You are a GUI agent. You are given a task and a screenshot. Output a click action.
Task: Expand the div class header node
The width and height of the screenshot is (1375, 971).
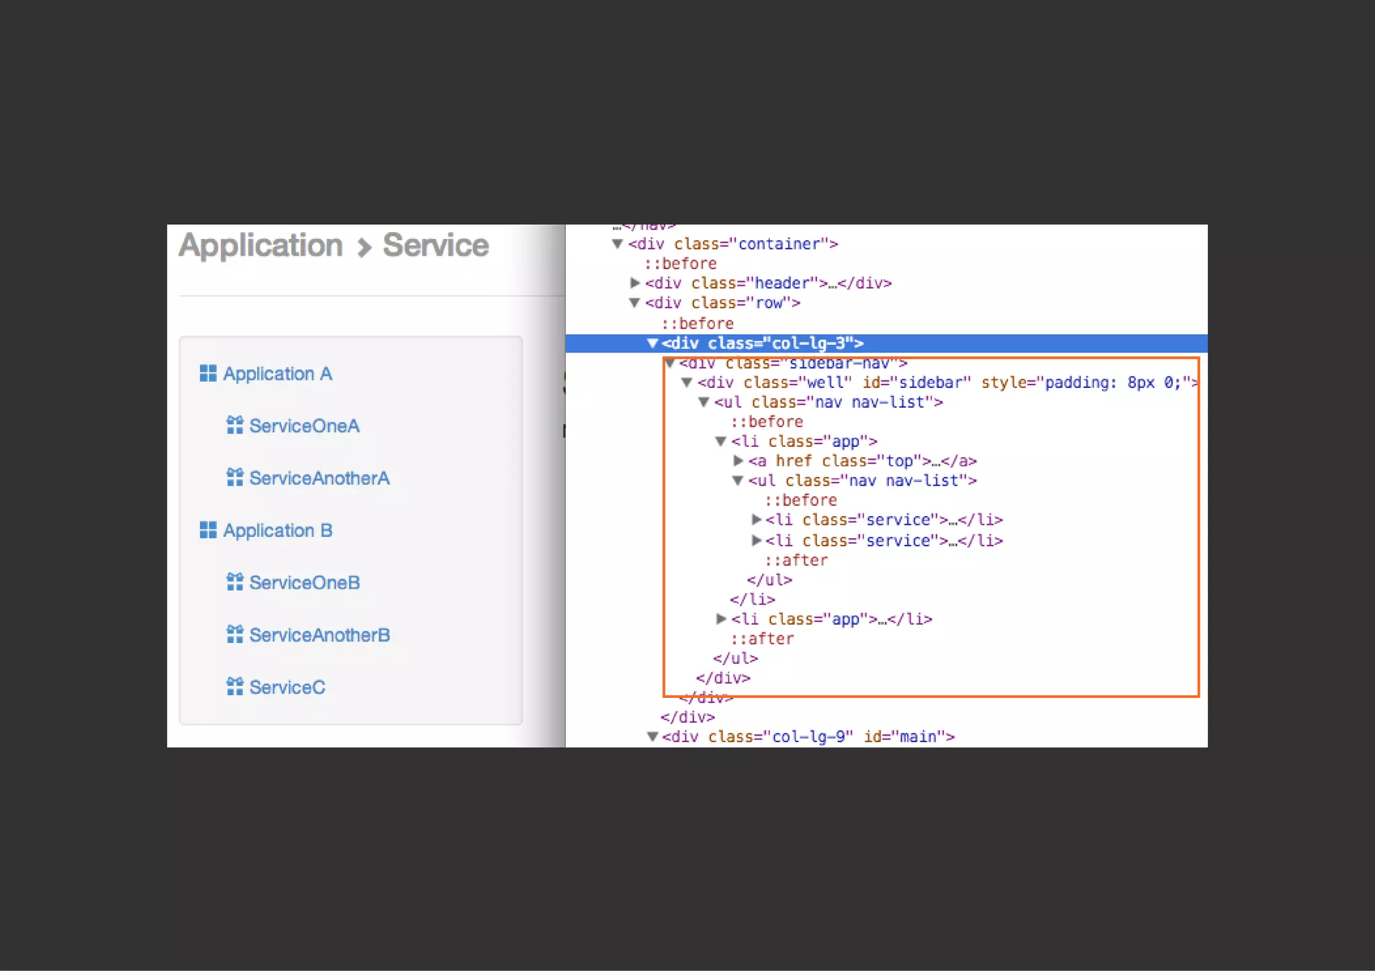coord(634,283)
